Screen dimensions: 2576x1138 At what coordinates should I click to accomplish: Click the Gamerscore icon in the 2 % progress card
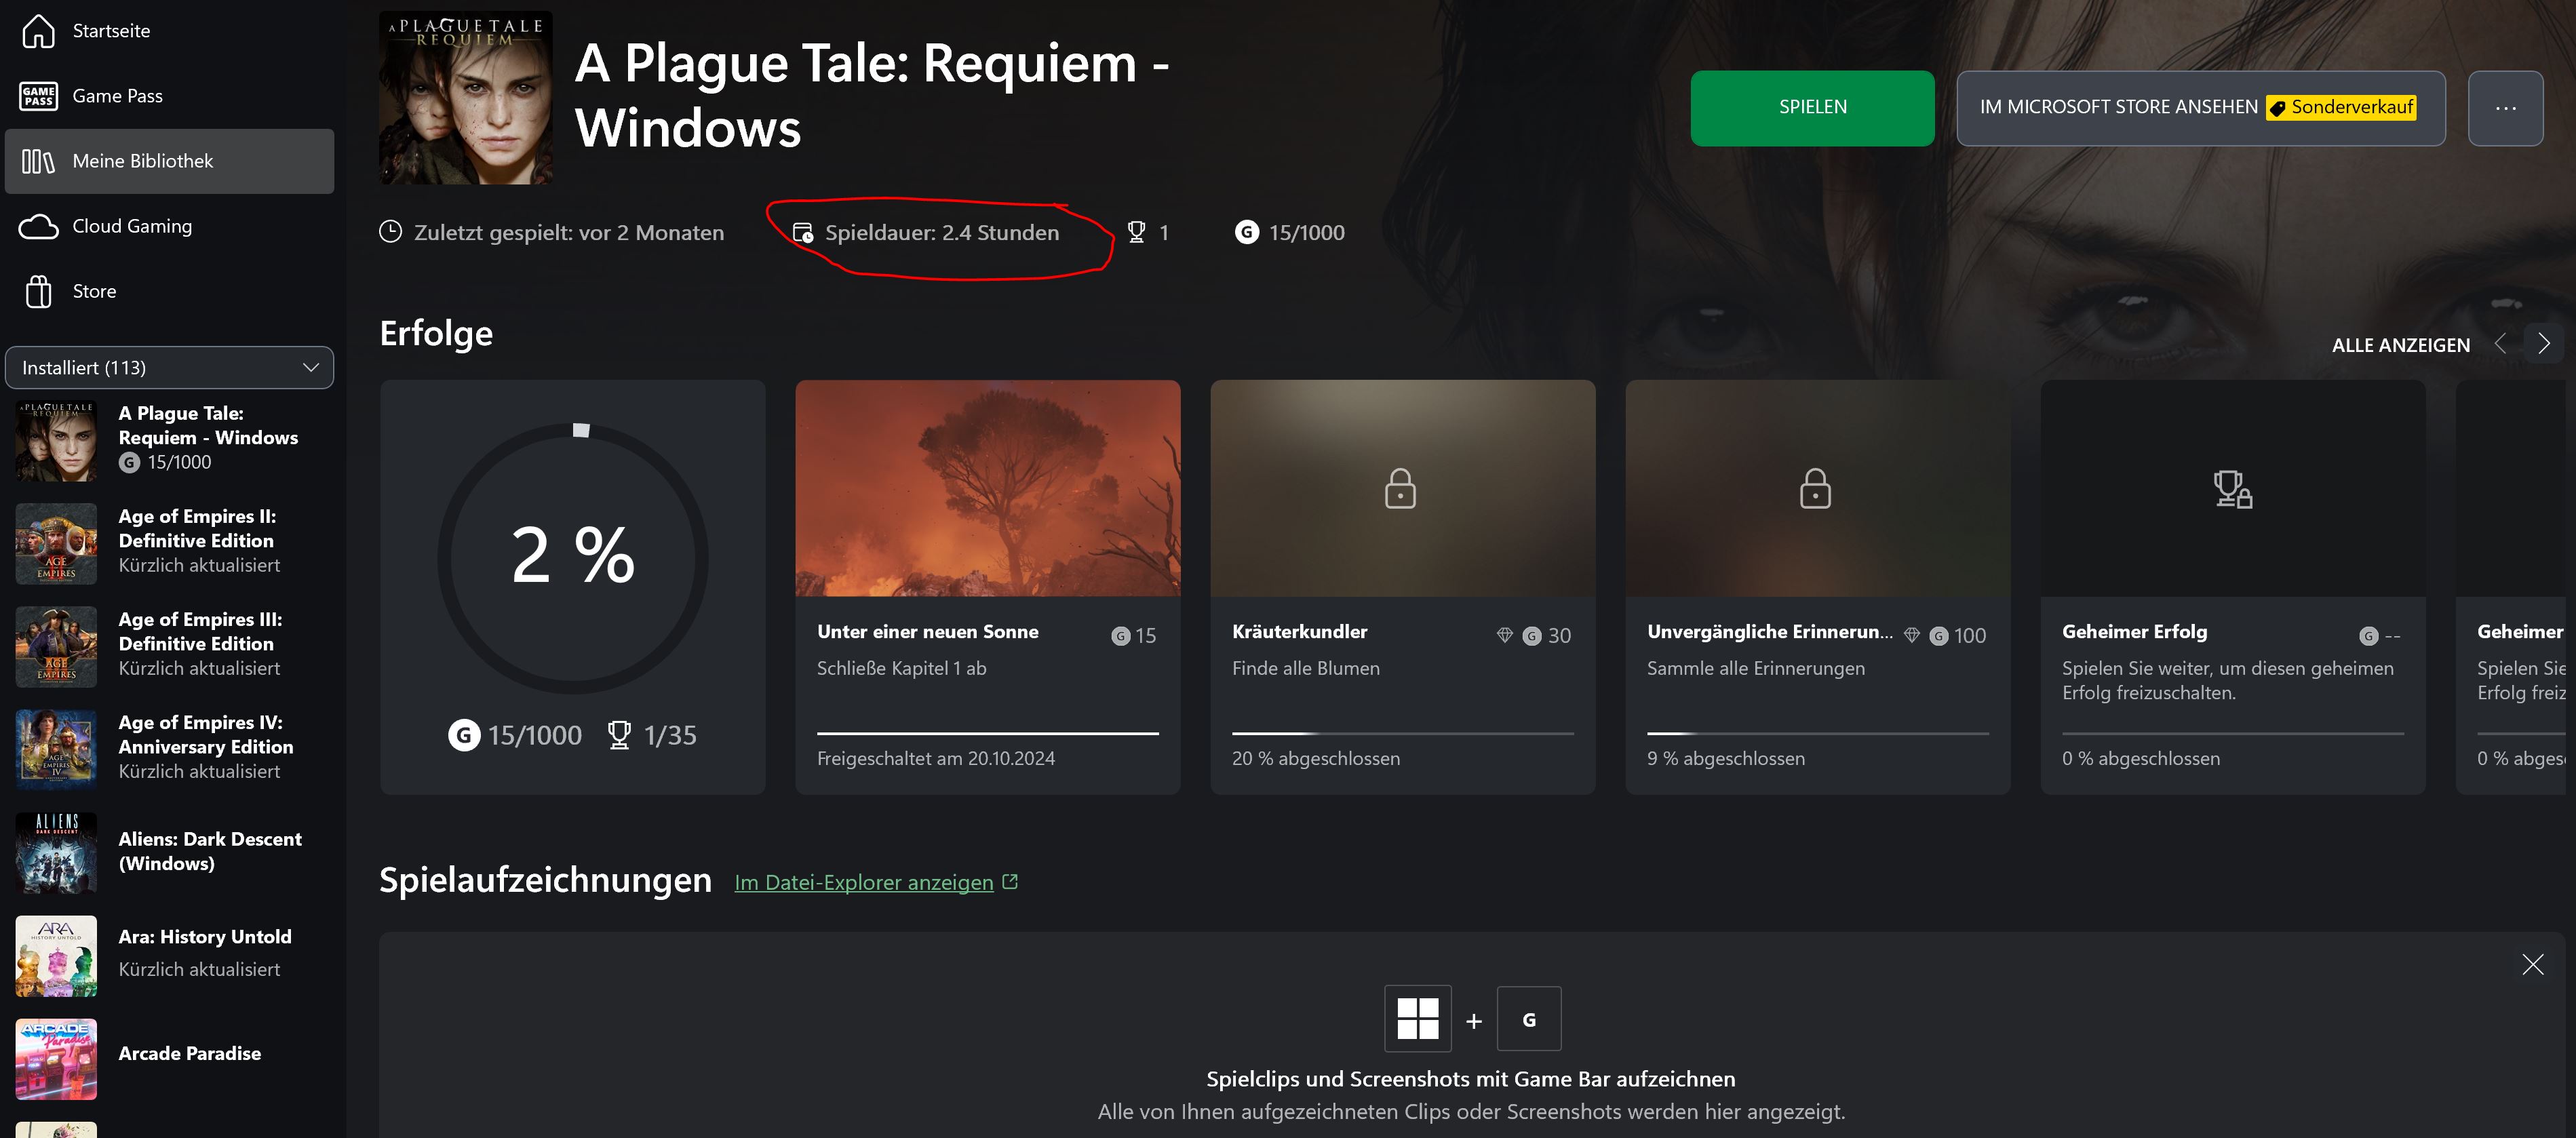tap(463, 735)
